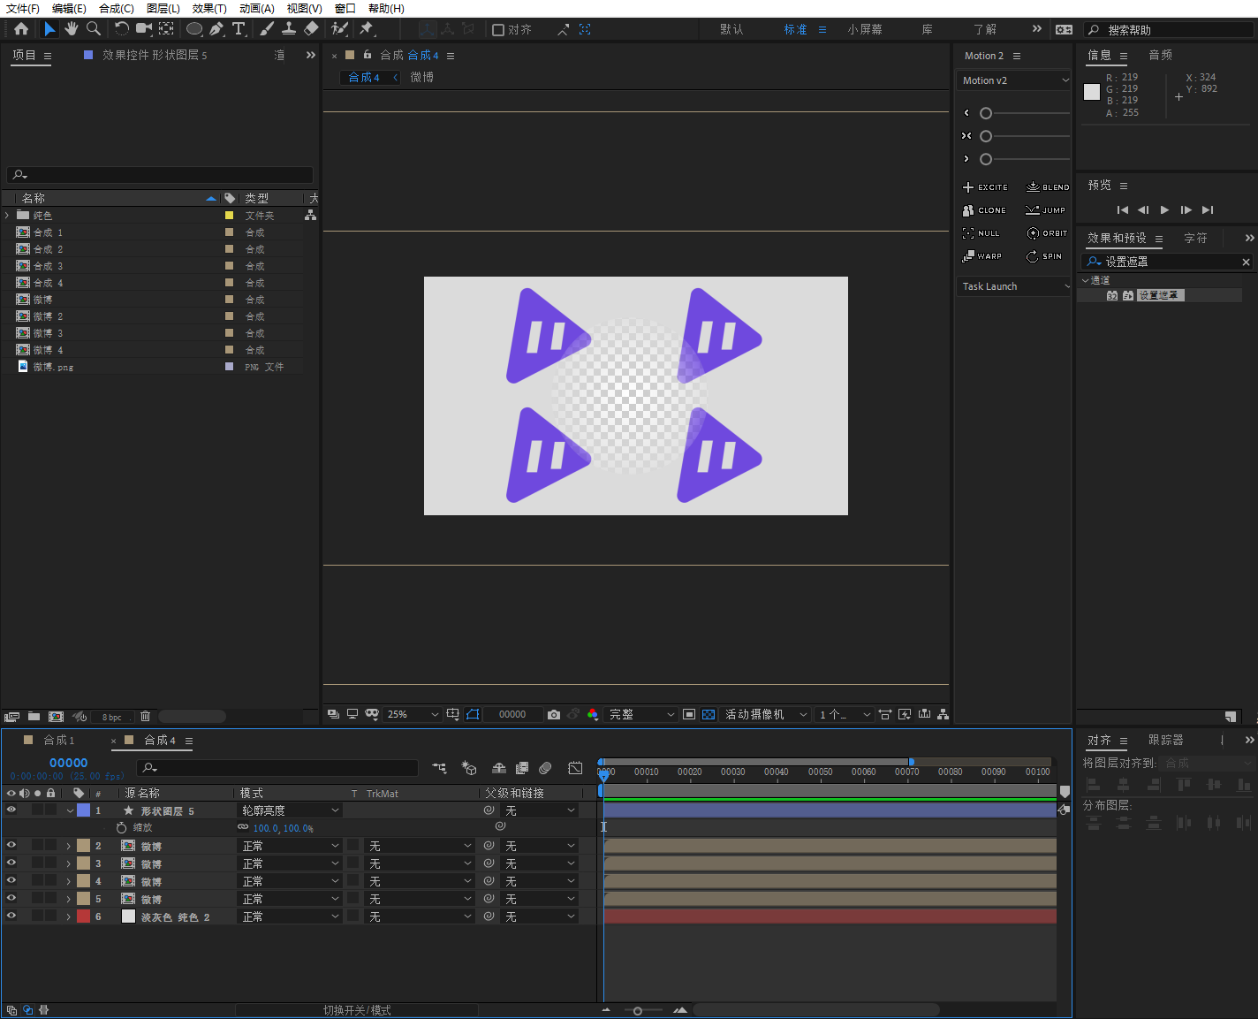
Task: Take a snapshot with the camera icon
Action: click(x=554, y=714)
